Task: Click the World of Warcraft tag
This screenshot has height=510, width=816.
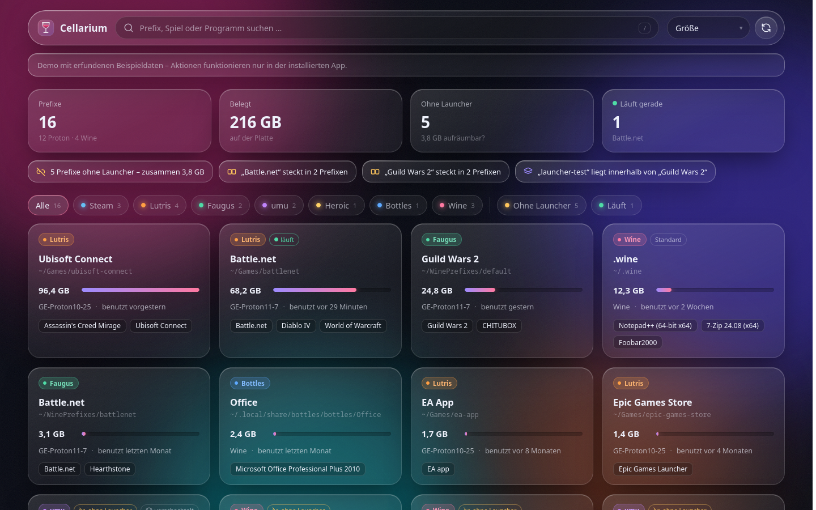Action: (x=353, y=326)
